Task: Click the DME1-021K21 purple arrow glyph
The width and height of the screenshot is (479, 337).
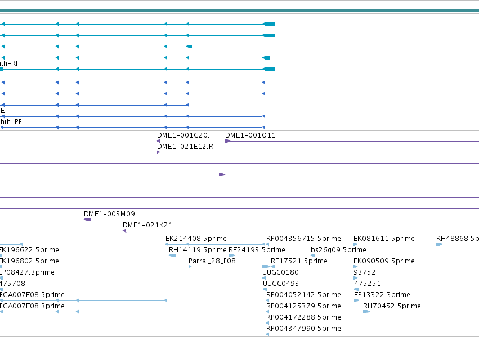Action: (124, 231)
